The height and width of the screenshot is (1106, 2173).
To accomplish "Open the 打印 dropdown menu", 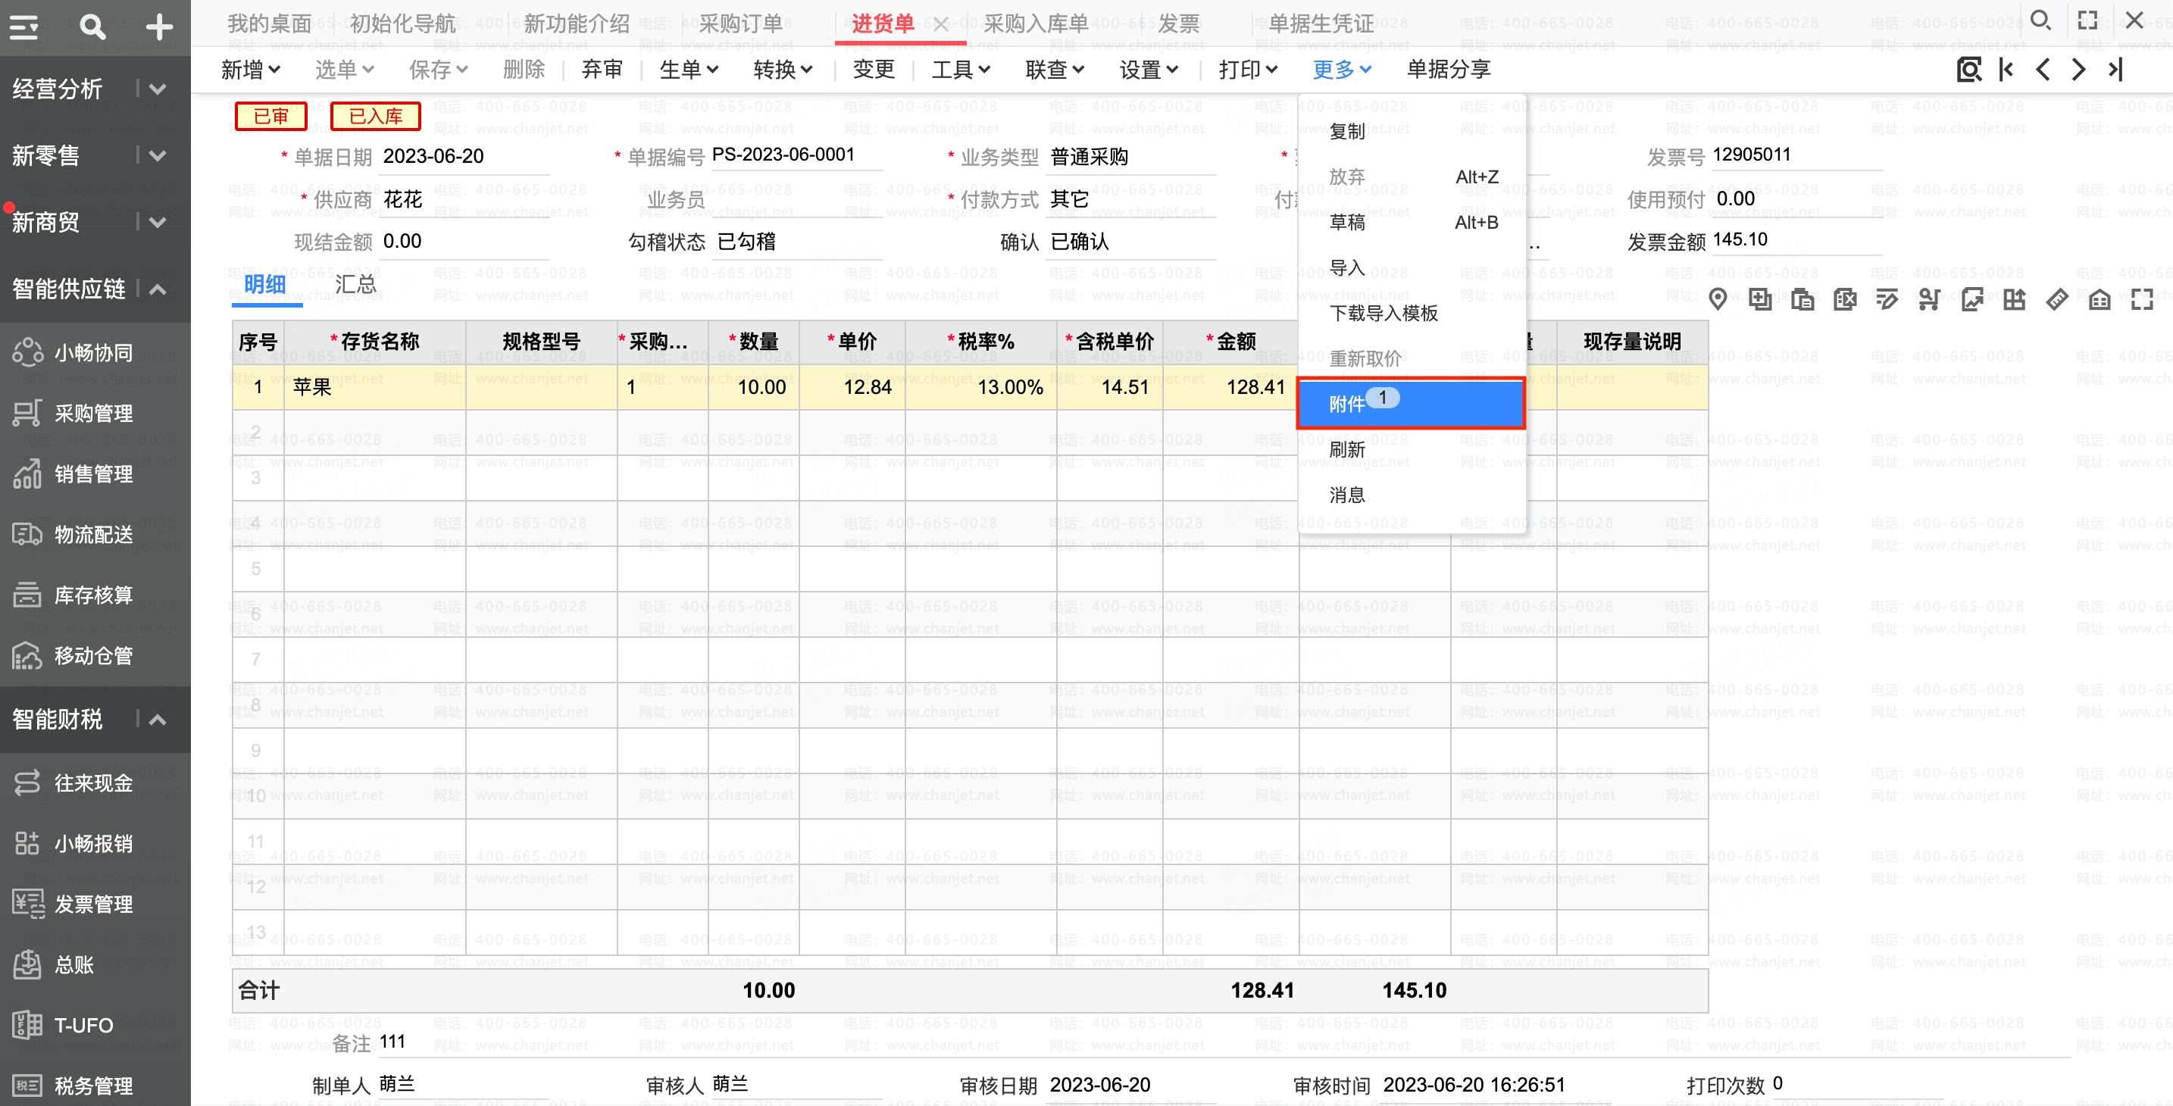I will (x=1248, y=69).
